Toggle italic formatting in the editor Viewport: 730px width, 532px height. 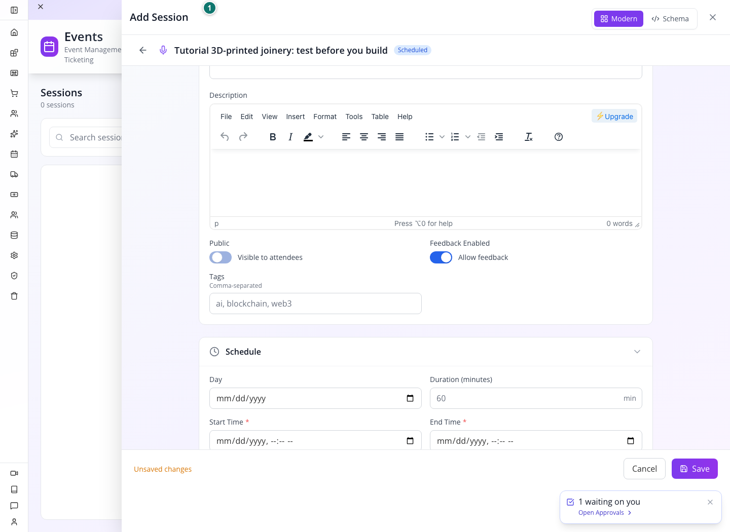point(290,137)
